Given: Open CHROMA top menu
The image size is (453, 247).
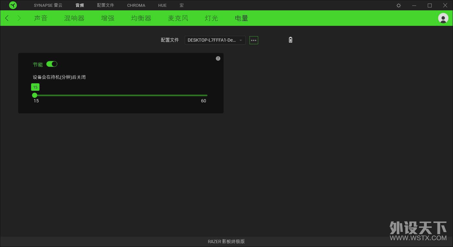Looking at the screenshot, I should pos(136,5).
